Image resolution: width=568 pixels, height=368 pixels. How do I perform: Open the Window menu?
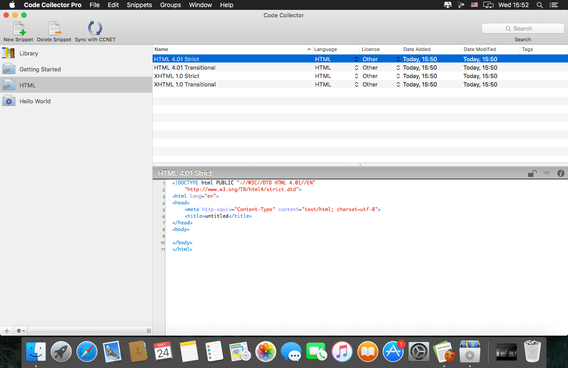tap(200, 5)
